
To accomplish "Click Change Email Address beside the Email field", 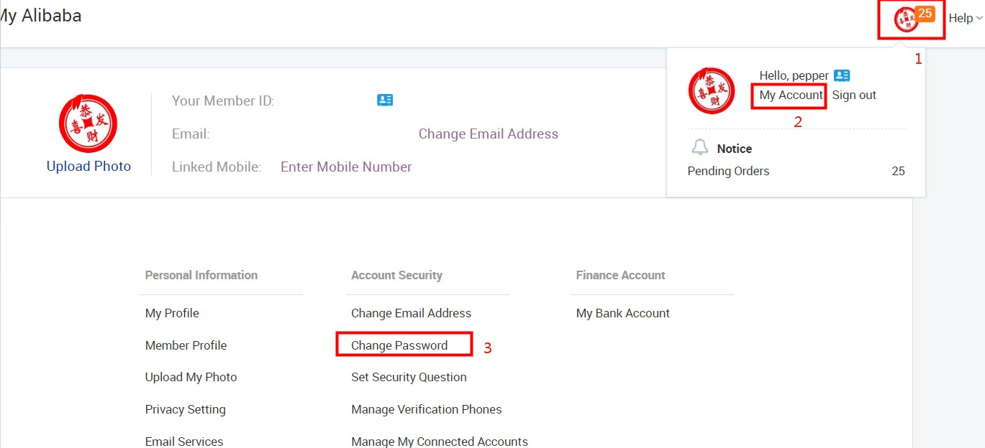I will [x=488, y=134].
